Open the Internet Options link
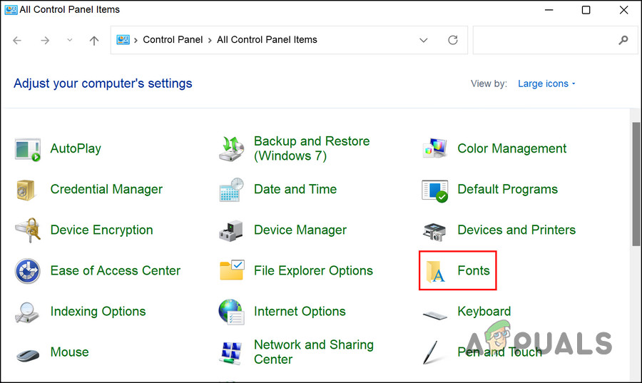642x383 pixels. pyautogui.click(x=300, y=312)
